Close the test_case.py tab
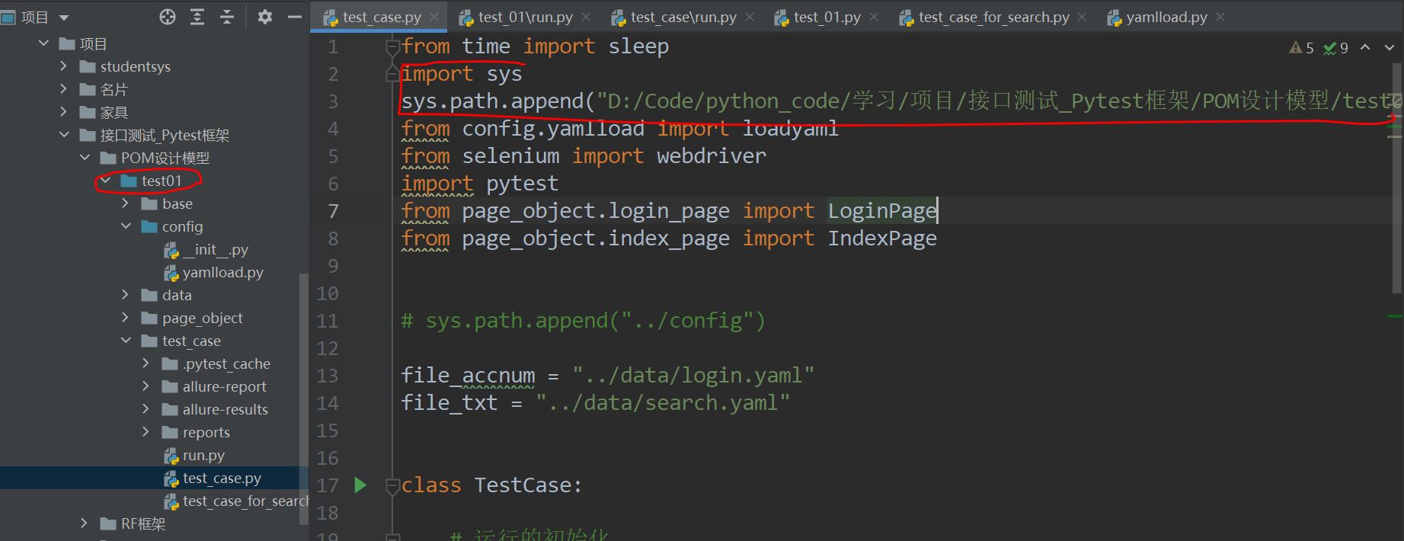Image resolution: width=1404 pixels, height=541 pixels. click(x=434, y=17)
